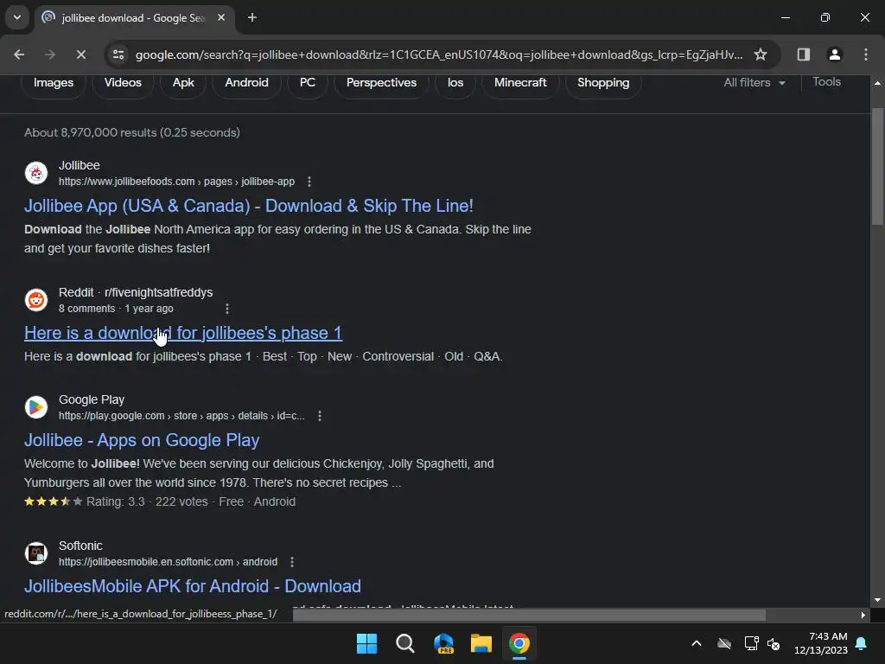The height and width of the screenshot is (664, 885).
Task: Apply the Apk filter chip
Action: [183, 82]
